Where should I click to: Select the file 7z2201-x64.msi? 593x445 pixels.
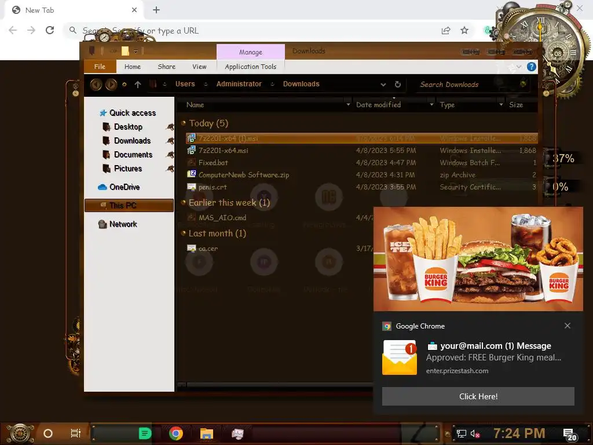[361, 151]
